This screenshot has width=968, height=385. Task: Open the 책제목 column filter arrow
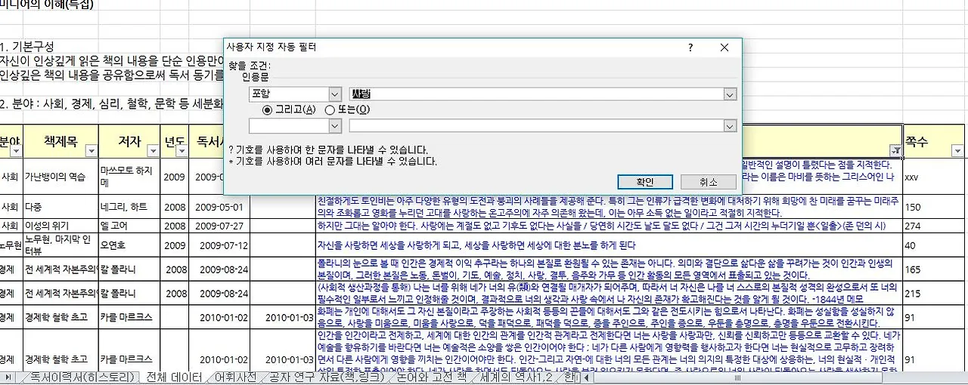pyautogui.click(x=92, y=151)
